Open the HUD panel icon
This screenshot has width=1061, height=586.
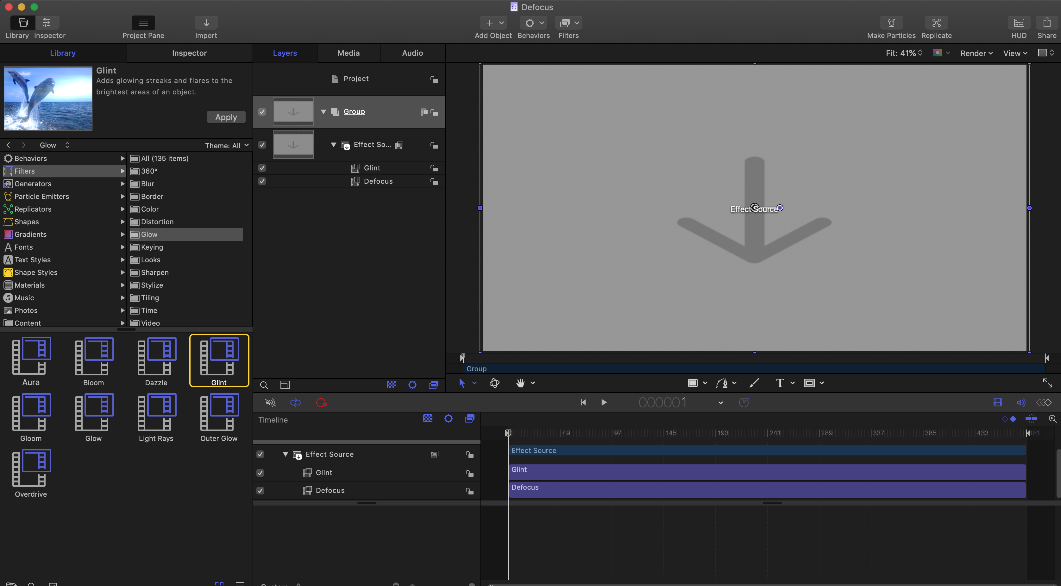[x=1019, y=23]
